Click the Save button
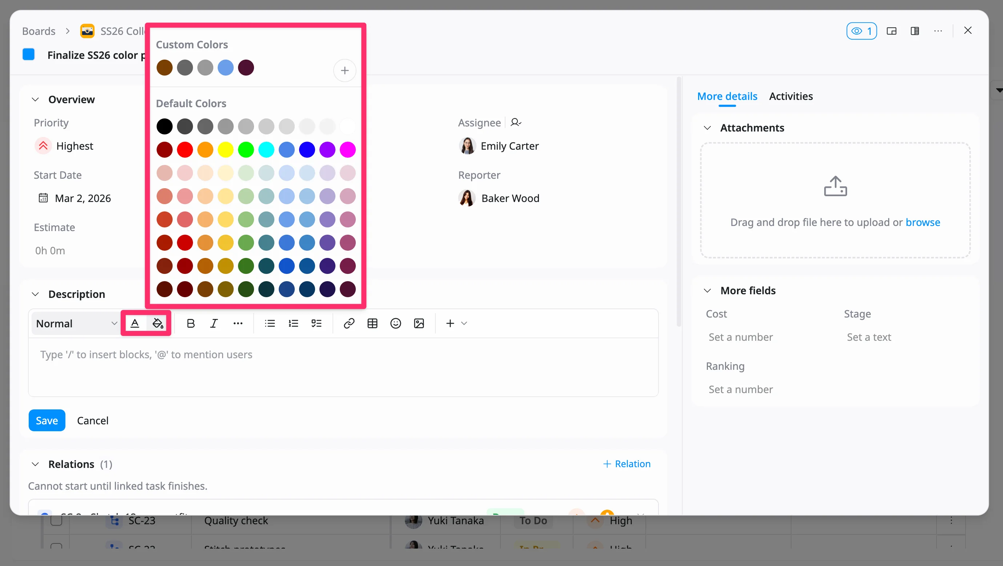Image resolution: width=1003 pixels, height=566 pixels. coord(47,420)
